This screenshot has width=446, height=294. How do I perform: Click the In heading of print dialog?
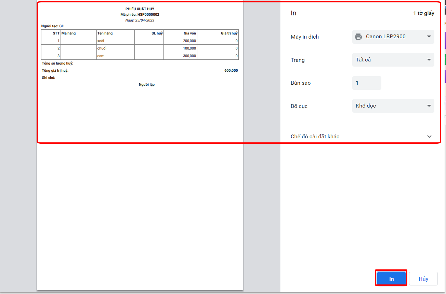(293, 13)
